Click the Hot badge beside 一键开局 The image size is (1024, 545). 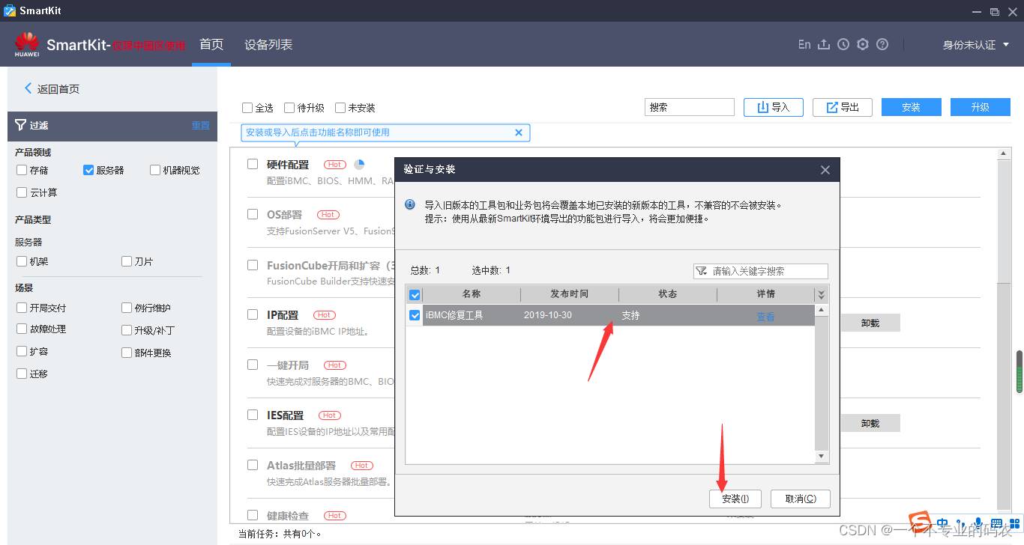[335, 365]
